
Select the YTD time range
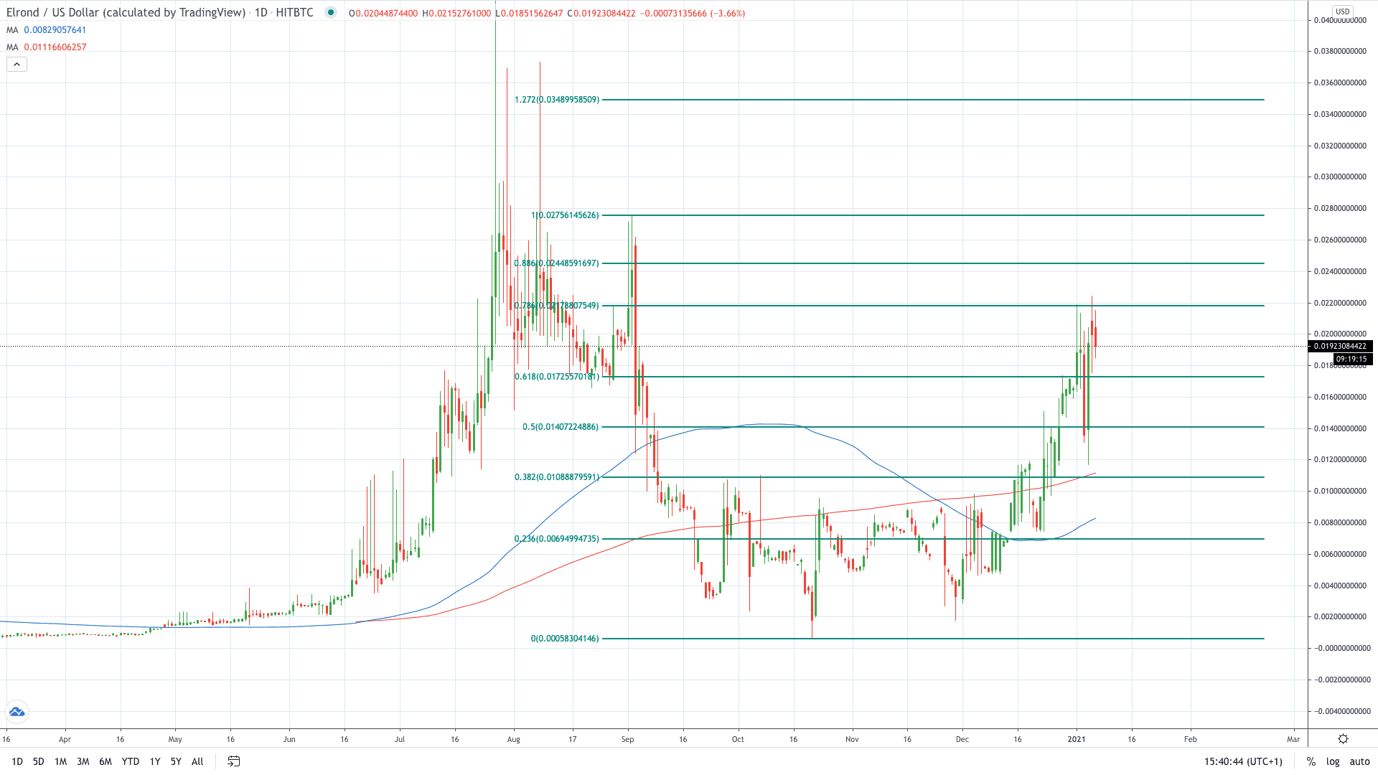click(x=131, y=761)
